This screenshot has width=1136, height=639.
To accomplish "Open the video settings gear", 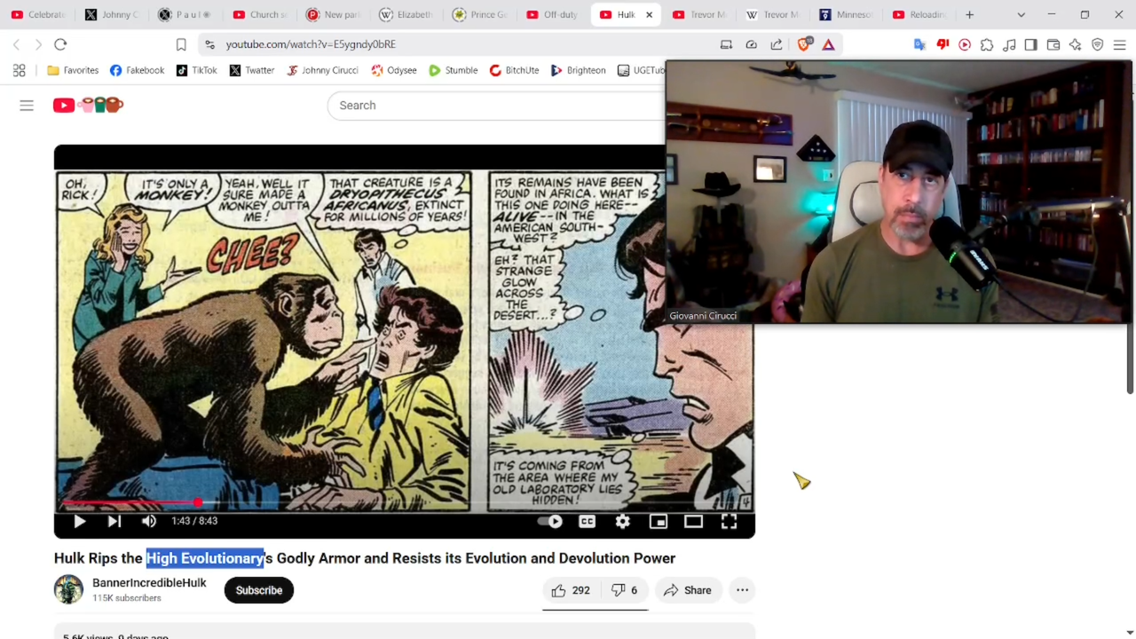I will (x=622, y=522).
